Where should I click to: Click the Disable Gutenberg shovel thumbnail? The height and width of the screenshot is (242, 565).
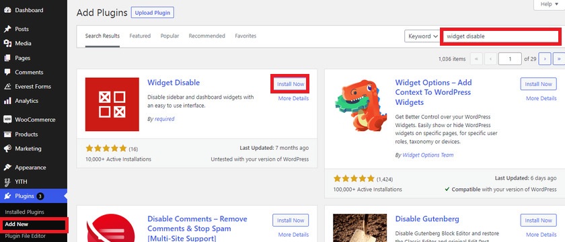(360, 228)
